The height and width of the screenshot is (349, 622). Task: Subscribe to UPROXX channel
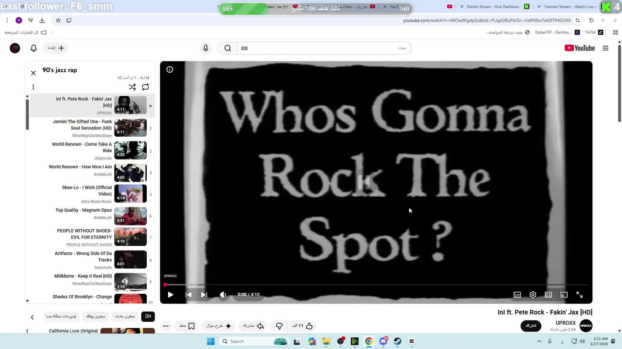click(531, 326)
